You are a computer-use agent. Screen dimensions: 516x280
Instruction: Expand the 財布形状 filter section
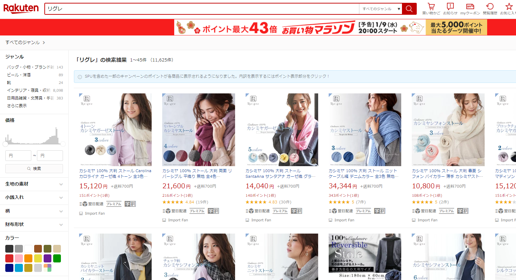[x=34, y=224]
